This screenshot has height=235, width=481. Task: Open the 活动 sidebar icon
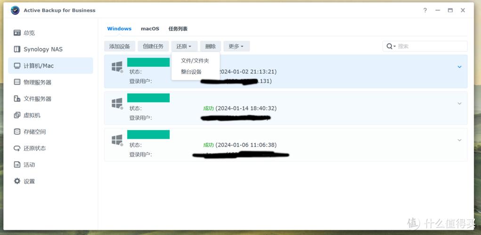[17, 165]
